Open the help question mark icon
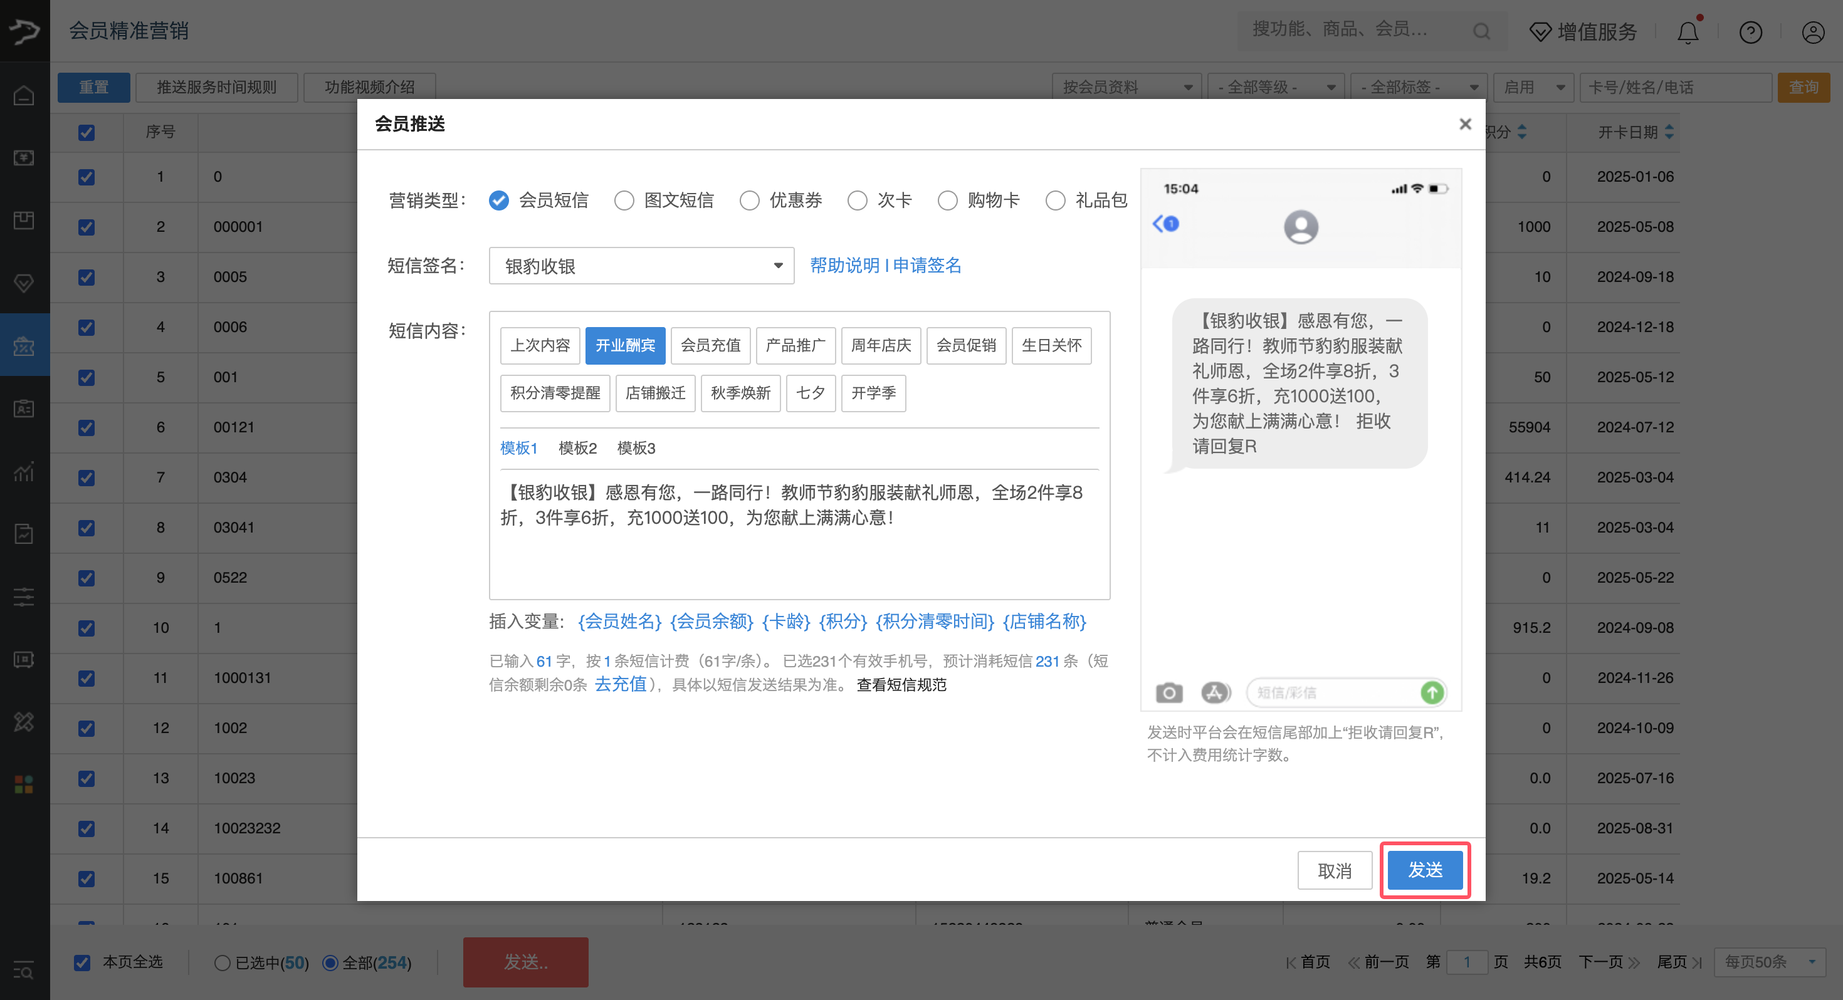The height and width of the screenshot is (1000, 1843). (1751, 31)
